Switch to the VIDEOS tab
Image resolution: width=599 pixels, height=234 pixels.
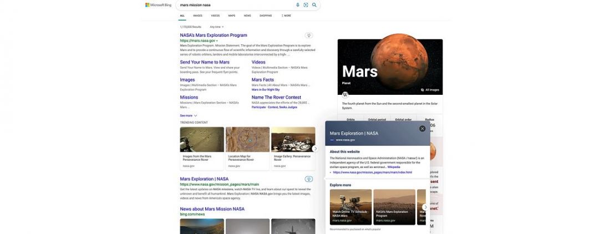click(215, 16)
